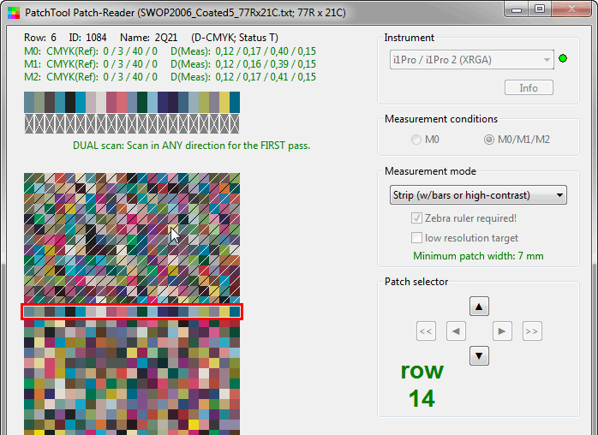Click the down arrow in Patch selector

coord(480,355)
